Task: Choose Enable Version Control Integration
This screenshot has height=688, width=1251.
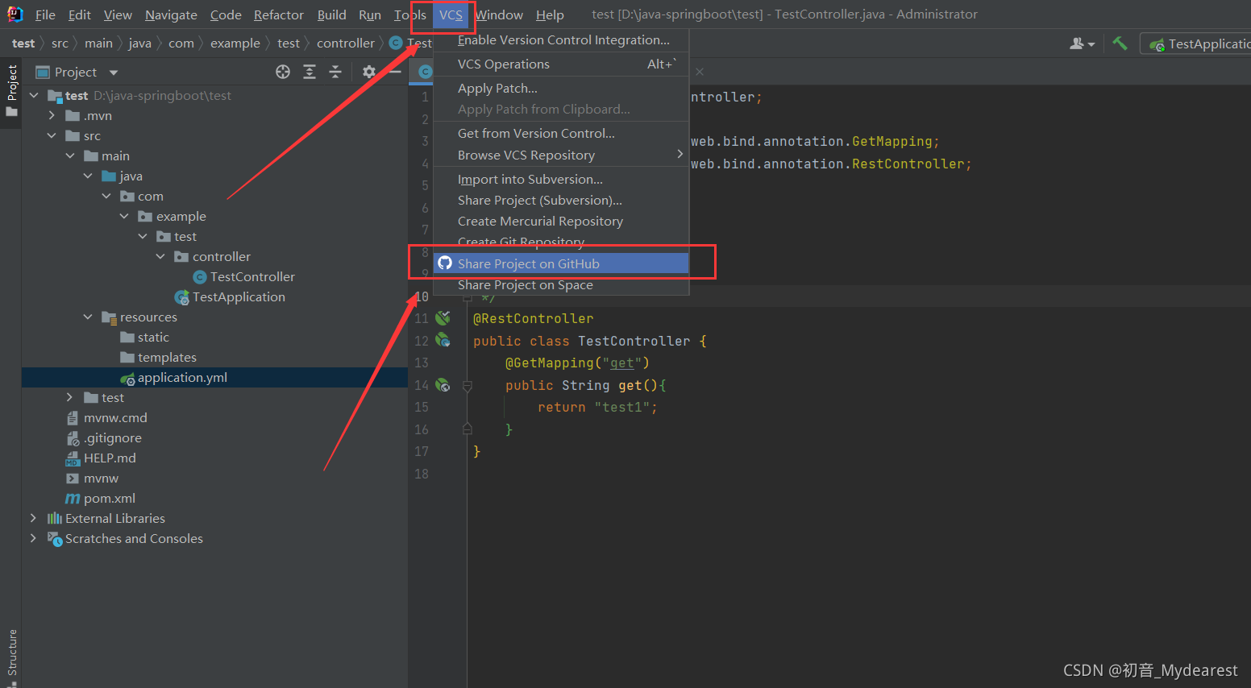Action: [x=561, y=40]
